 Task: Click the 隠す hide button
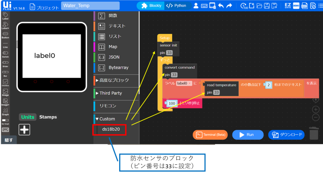pyautogui.click(x=9, y=140)
